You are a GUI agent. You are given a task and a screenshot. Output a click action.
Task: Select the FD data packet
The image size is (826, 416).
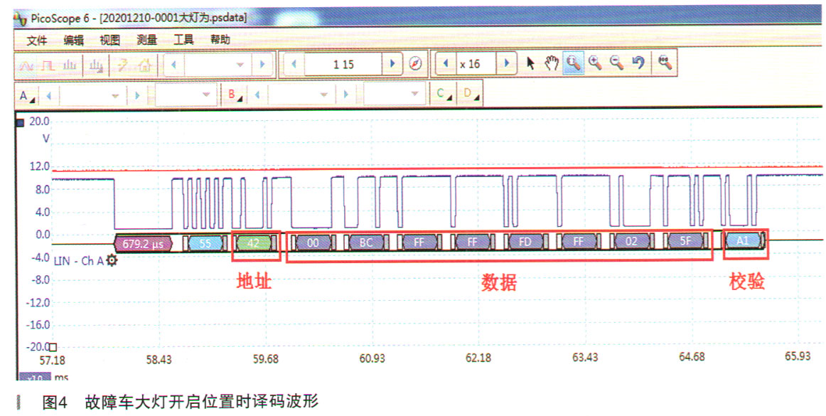coord(525,242)
